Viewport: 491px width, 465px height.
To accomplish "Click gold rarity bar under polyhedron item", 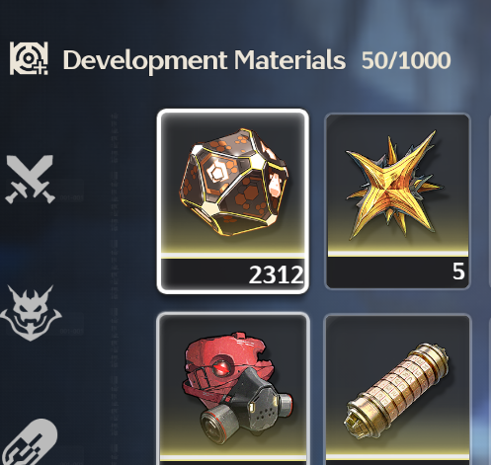I will (233, 256).
